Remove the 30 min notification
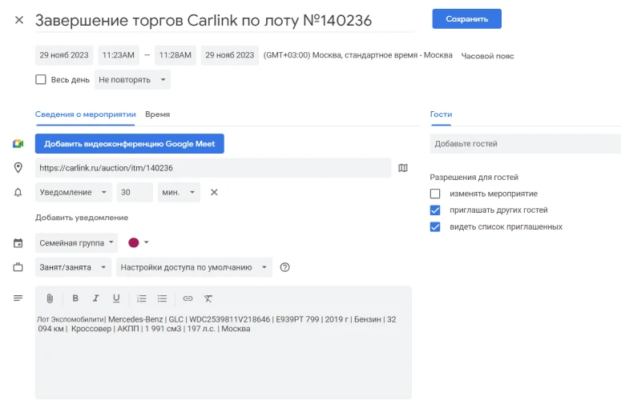This screenshot has height=404, width=621. (214, 192)
